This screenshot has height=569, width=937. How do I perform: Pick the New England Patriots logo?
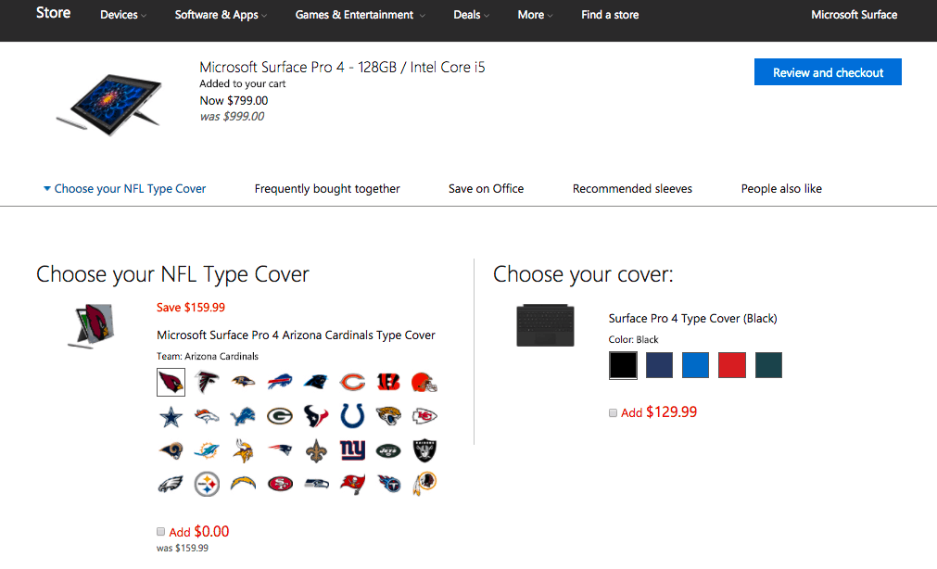point(280,449)
